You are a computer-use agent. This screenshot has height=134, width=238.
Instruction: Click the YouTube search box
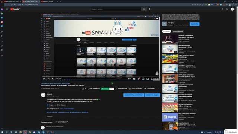pyautogui.click(x=116, y=9)
